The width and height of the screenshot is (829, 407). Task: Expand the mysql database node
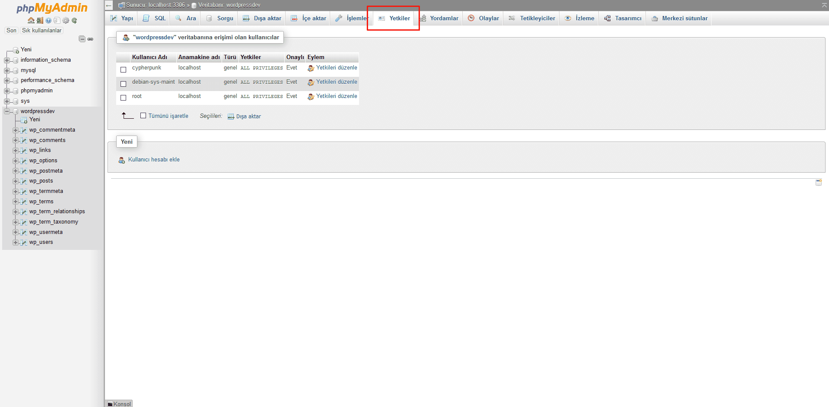(x=7, y=71)
